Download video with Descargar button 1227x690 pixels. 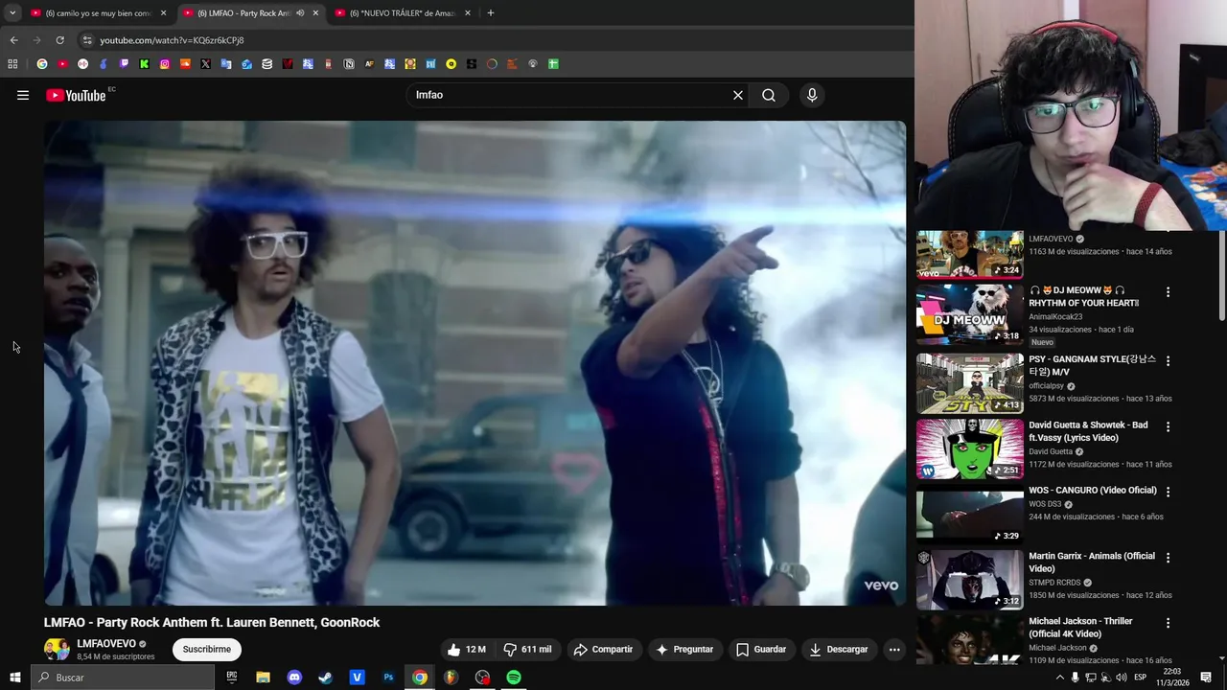pyautogui.click(x=839, y=649)
